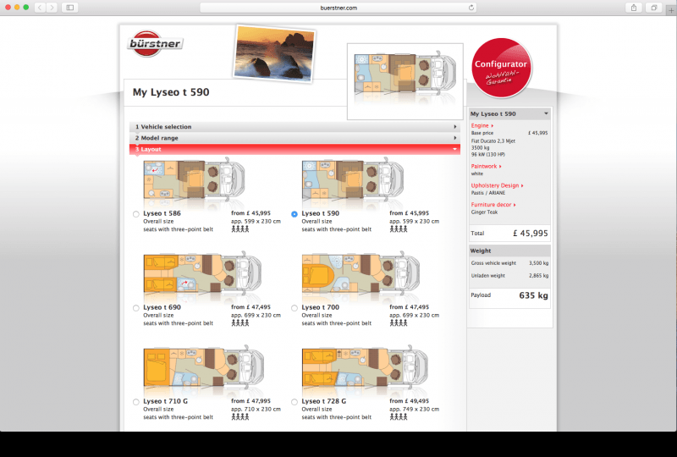Click the Lyseo t 728 G layout label
The width and height of the screenshot is (677, 457).
coord(324,401)
